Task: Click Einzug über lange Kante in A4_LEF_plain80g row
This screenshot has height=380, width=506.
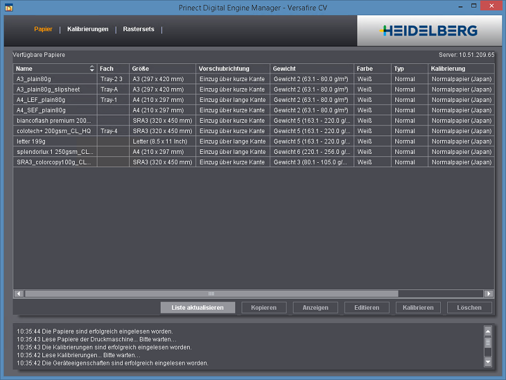Action: click(233, 100)
